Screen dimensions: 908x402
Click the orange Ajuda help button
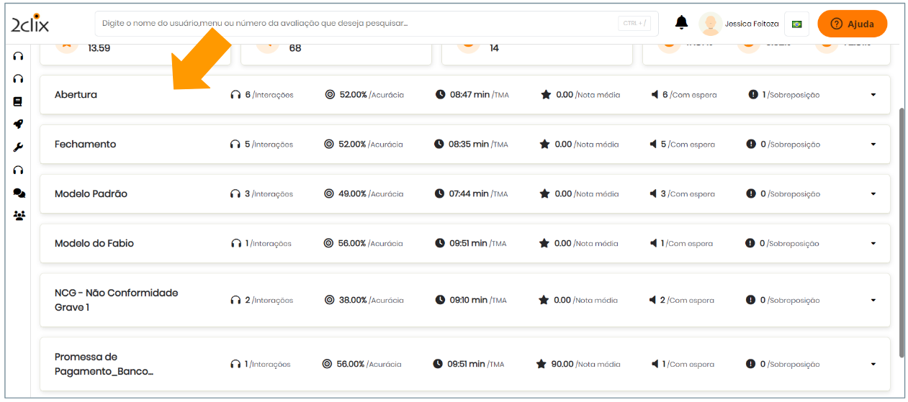click(x=852, y=24)
